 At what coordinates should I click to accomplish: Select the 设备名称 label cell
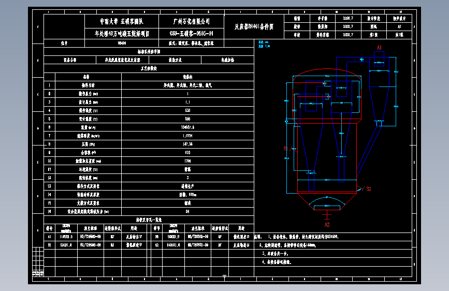pyautogui.click(x=70, y=60)
